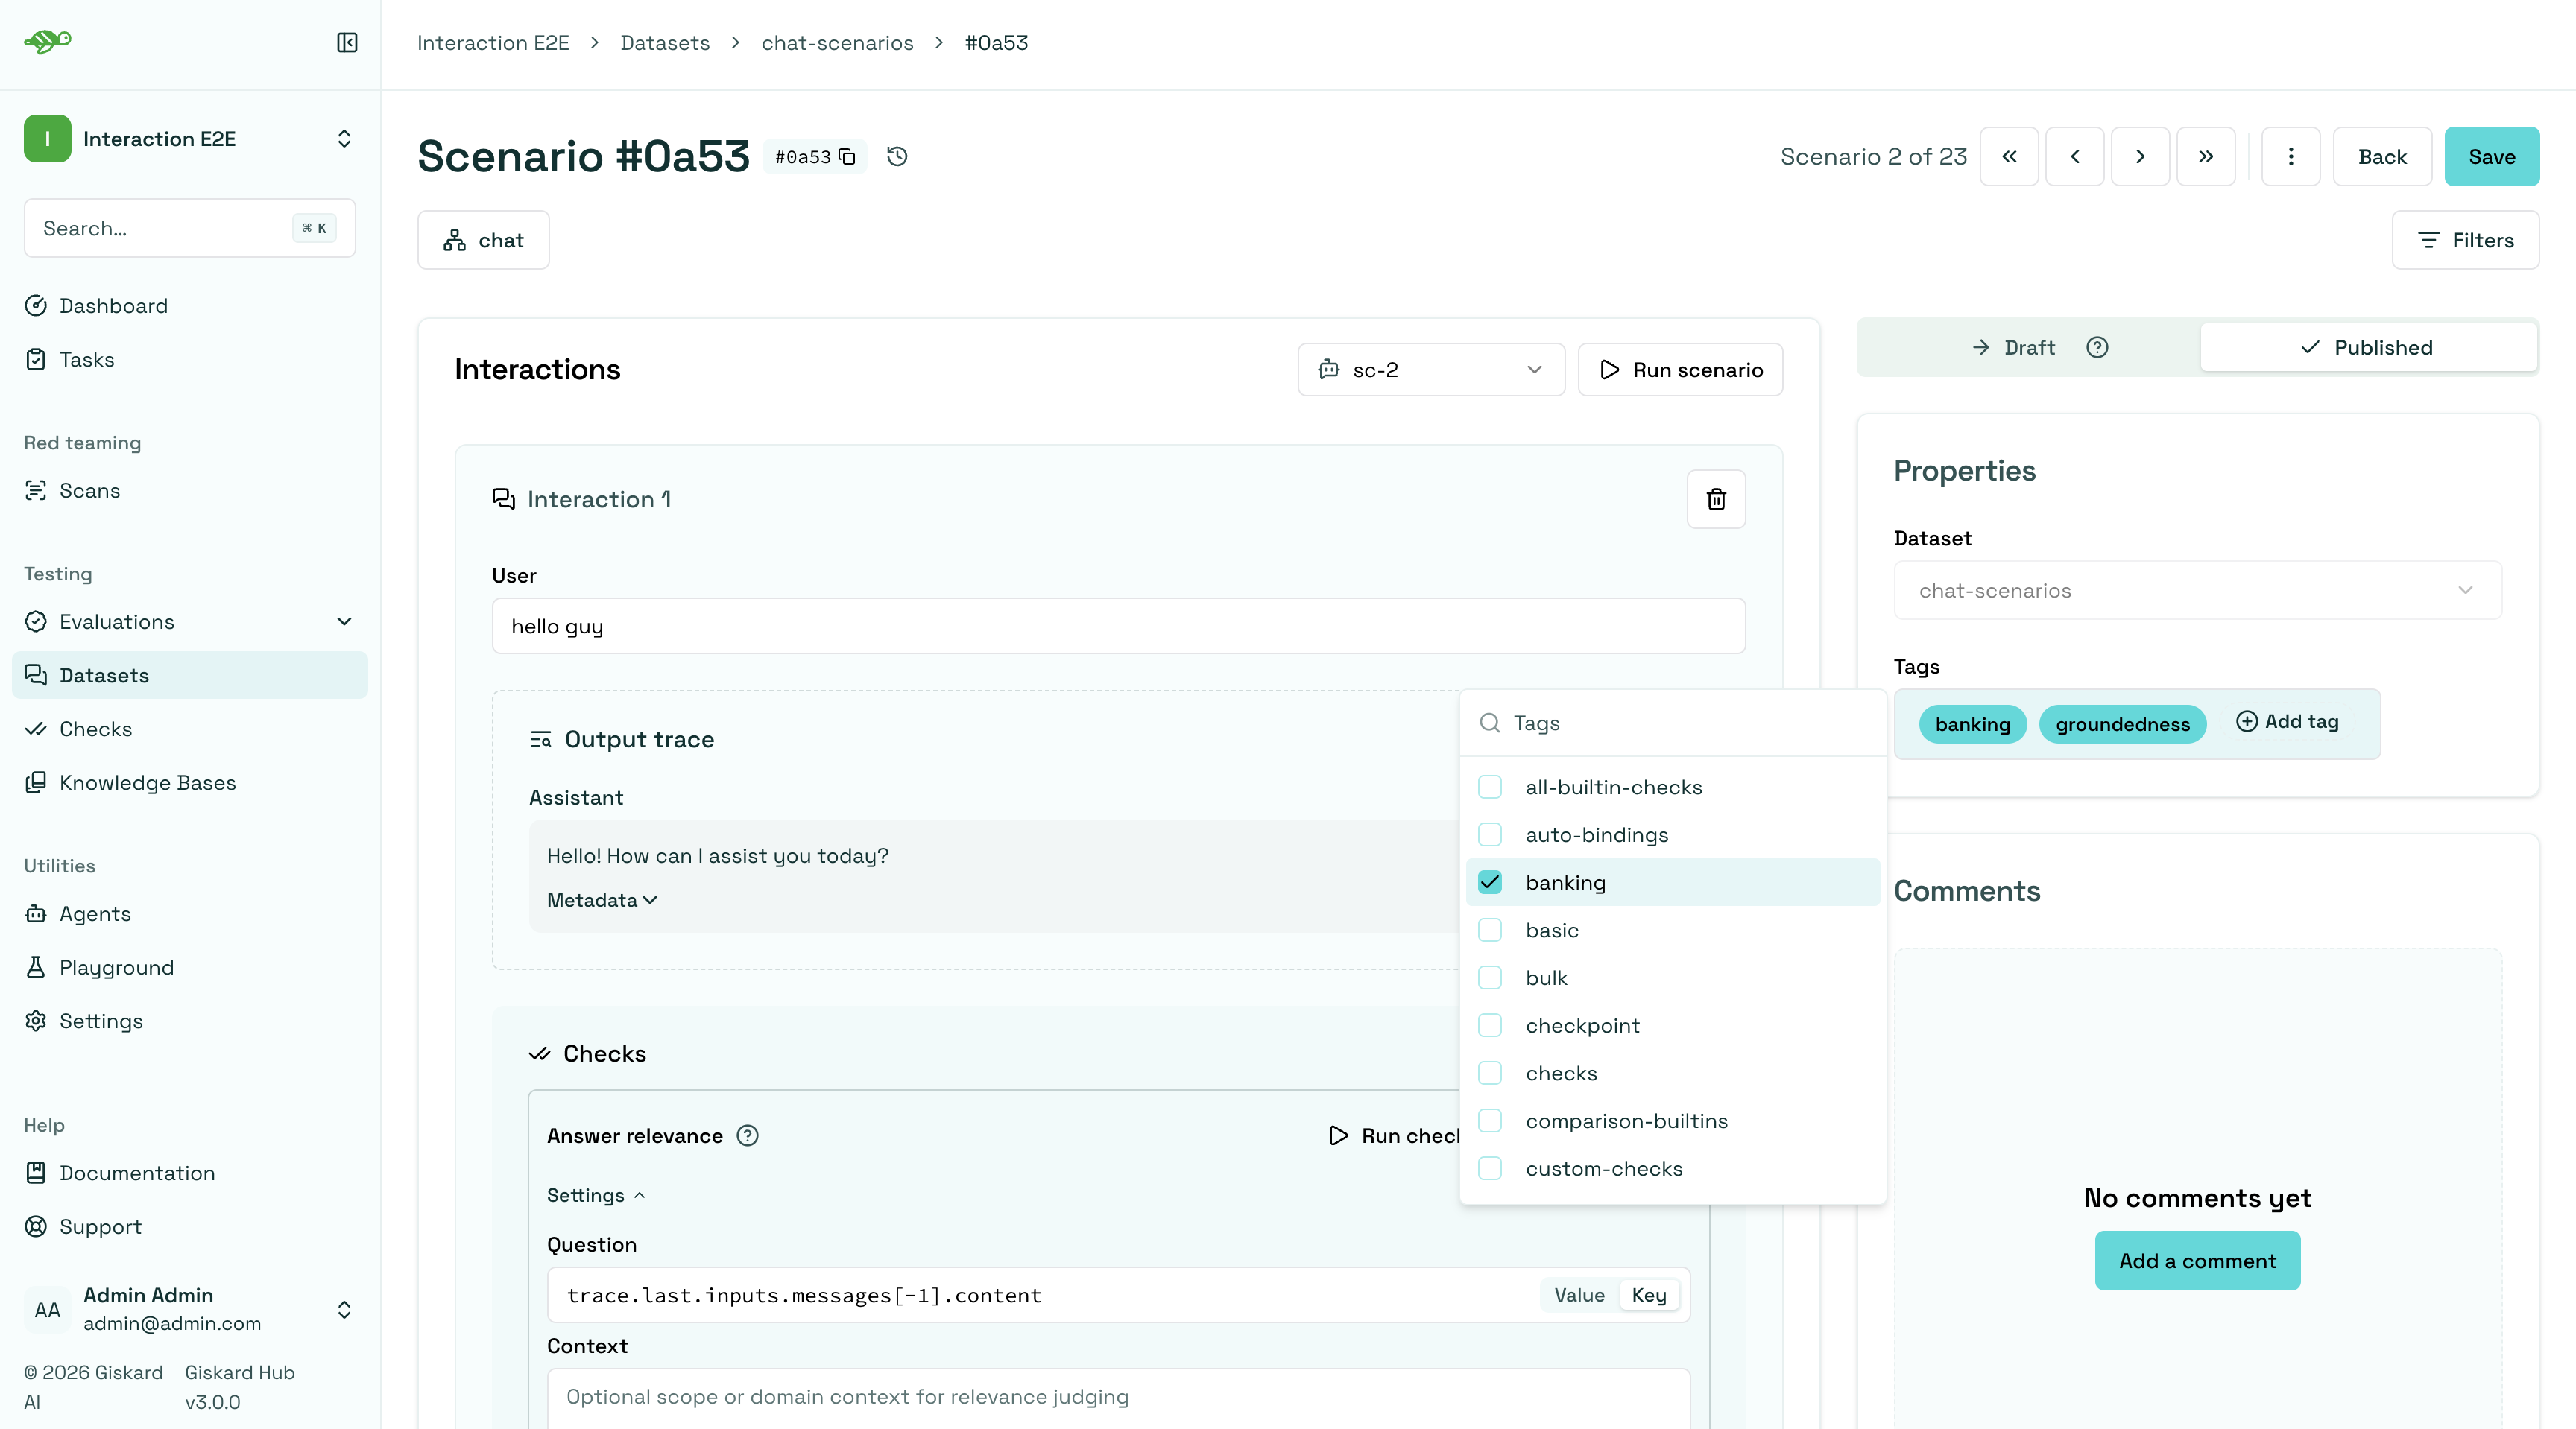Open Playground in the sidebar
The width and height of the screenshot is (2576, 1429).
(190, 967)
